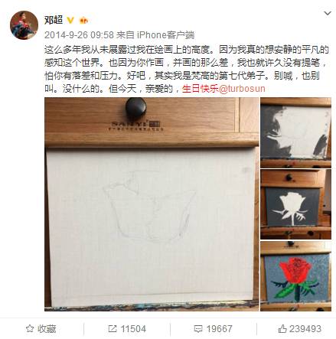Click the star icon beside 收藏
This screenshot has width=336, height=339.
30,328
